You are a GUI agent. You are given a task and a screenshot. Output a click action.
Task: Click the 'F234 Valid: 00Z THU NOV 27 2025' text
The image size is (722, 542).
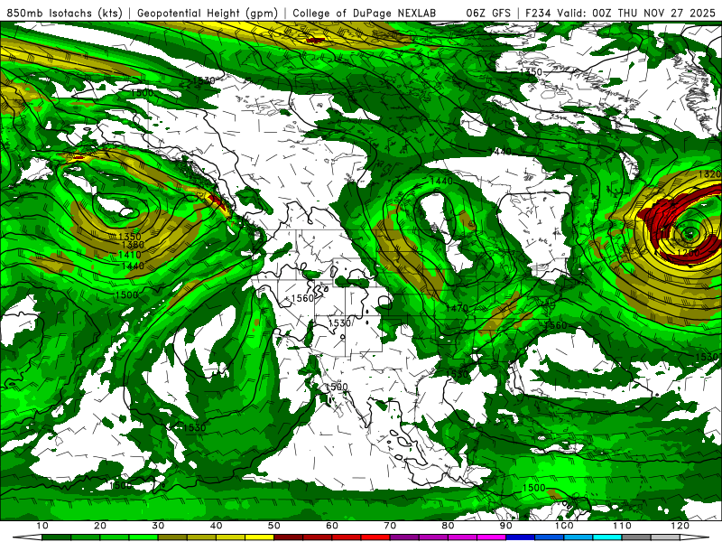point(620,13)
